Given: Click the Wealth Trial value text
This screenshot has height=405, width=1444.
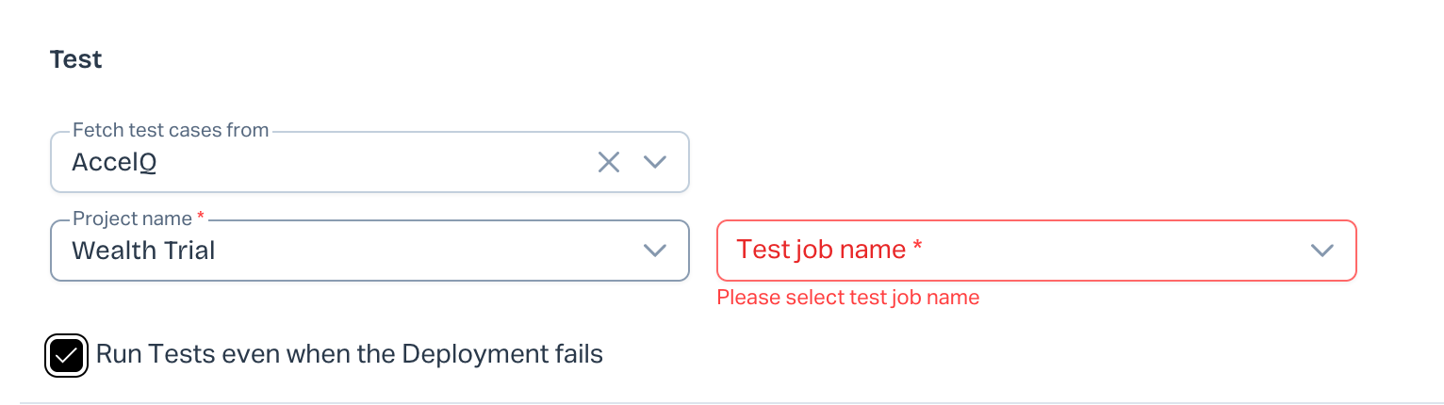Looking at the screenshot, I should pyautogui.click(x=143, y=251).
